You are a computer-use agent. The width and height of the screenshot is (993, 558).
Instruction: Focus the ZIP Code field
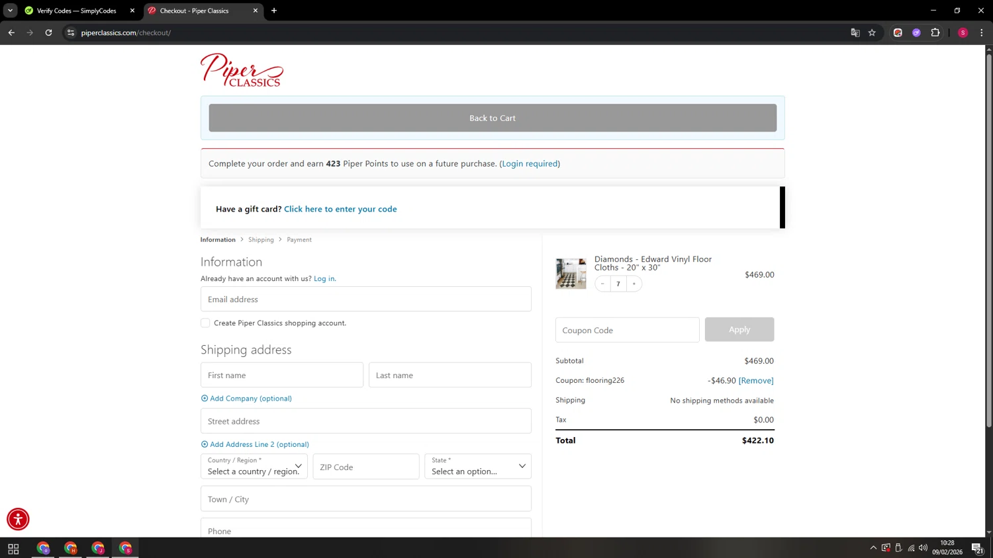pos(366,466)
